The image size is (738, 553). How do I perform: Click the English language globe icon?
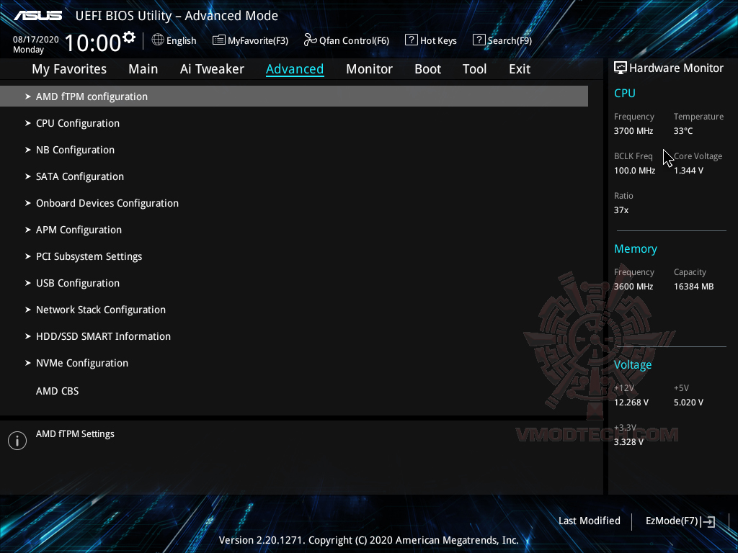[157, 40]
